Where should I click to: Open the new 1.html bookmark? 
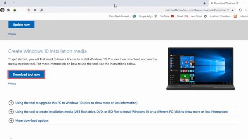[x=199, y=16]
